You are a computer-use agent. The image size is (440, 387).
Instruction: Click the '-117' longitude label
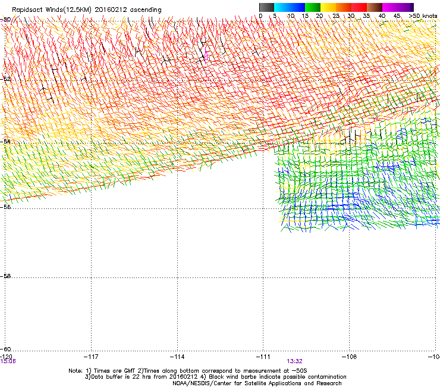91,357
